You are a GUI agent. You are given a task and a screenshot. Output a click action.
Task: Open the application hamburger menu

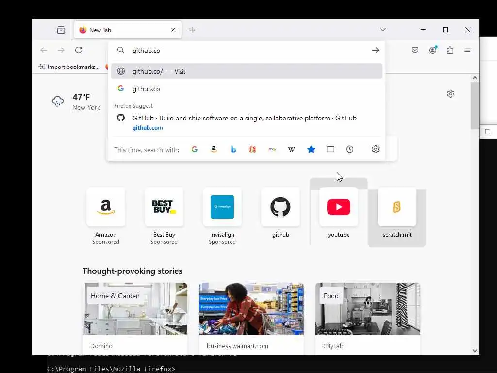(467, 50)
